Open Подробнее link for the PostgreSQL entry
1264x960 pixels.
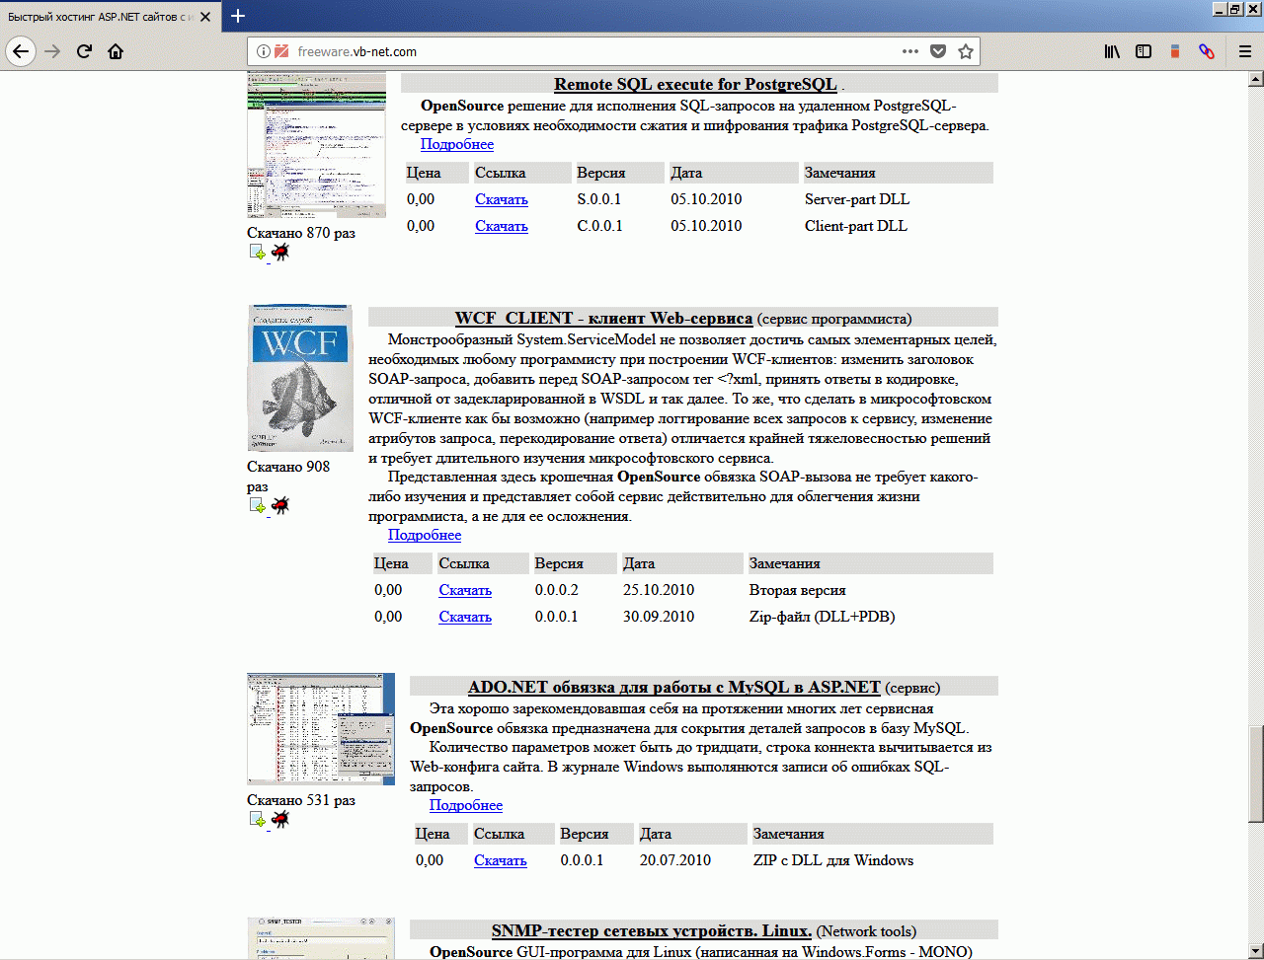(457, 144)
